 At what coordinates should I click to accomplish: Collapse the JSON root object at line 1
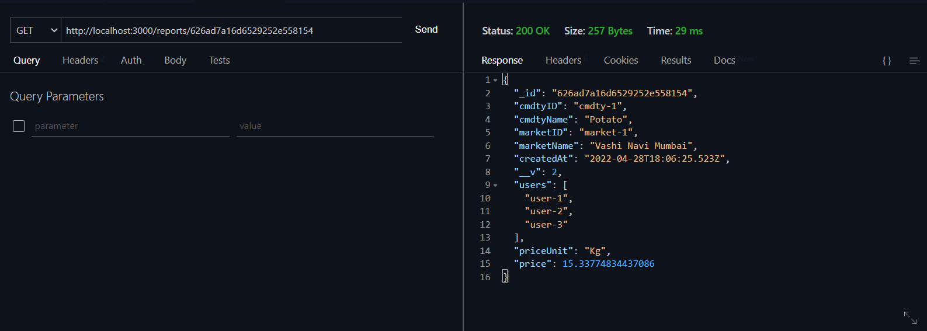point(495,80)
